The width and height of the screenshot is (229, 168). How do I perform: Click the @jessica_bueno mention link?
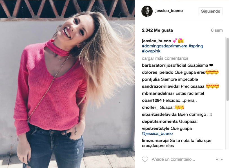[157, 134]
